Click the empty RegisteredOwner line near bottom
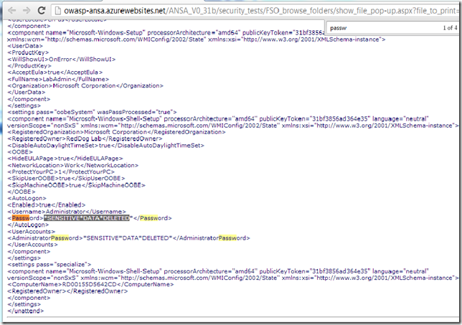 click(67, 291)
